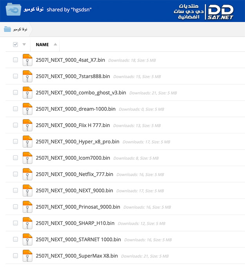Image resolution: width=245 pixels, height=270 pixels.
Task: Select checkbox next to dream-1000.bin
Action: click(15, 109)
